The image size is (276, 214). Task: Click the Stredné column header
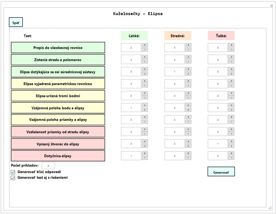178,36
